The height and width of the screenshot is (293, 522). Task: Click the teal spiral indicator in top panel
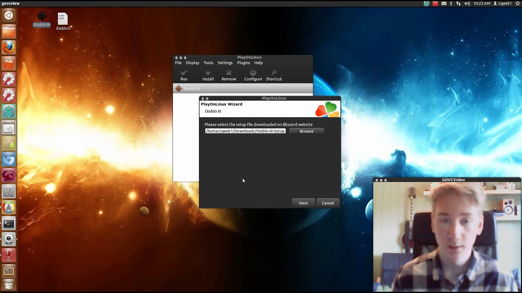(427, 3)
